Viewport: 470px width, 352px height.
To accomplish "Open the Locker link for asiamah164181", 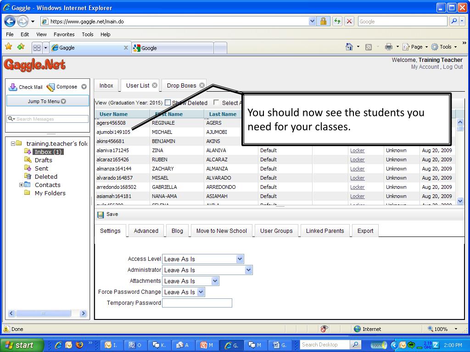I will 357,196.
